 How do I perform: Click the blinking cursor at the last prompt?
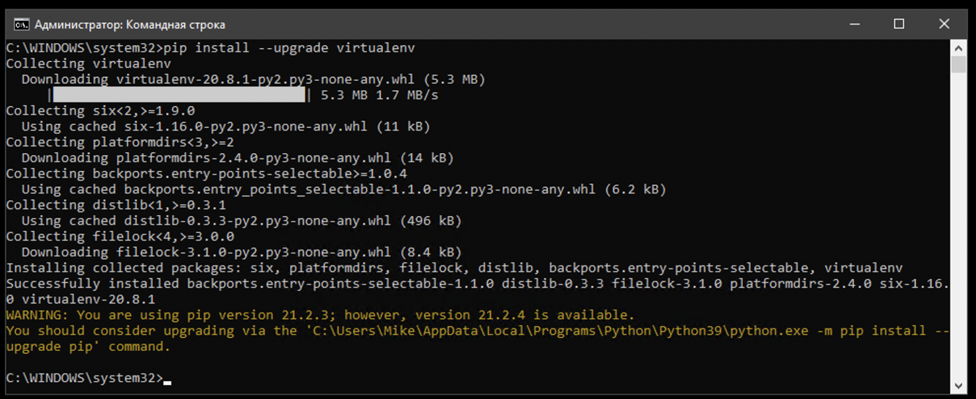tap(167, 382)
